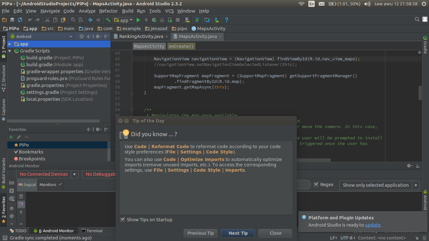Click the Paste clipboard icon
This screenshot has height=241, width=429.
(x=63, y=20)
